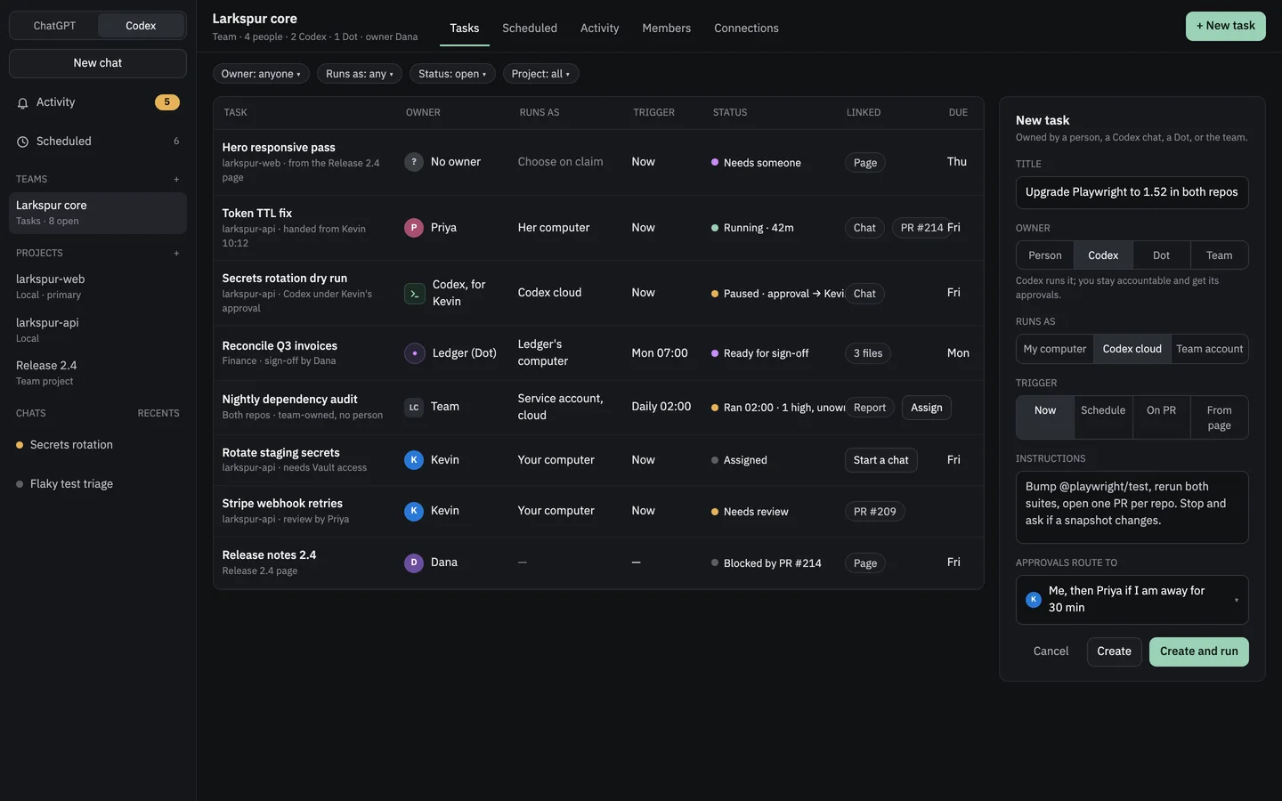
Task: Open the Project: all filter dropdown
Action: pyautogui.click(x=540, y=74)
